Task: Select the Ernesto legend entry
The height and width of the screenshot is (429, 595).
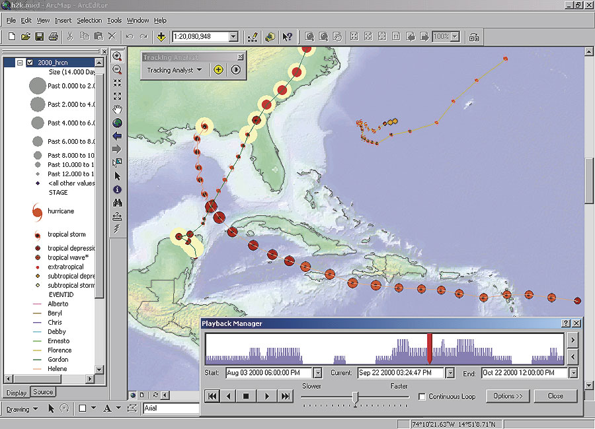Action: pyautogui.click(x=58, y=341)
